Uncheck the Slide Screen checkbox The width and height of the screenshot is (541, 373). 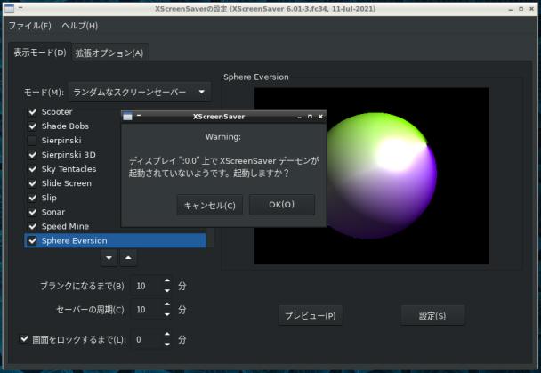click(x=32, y=183)
